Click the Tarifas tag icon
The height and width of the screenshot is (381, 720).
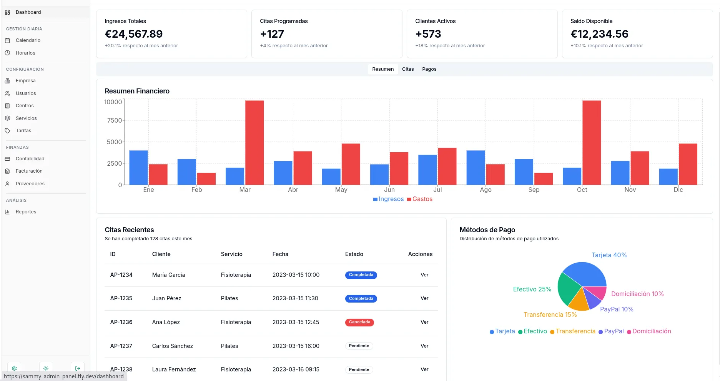tap(7, 131)
